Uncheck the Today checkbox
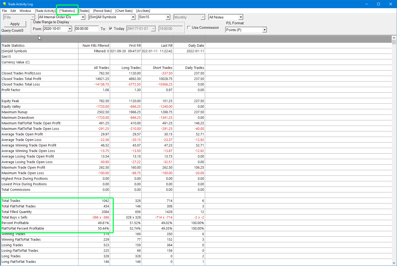 [x=111, y=28]
